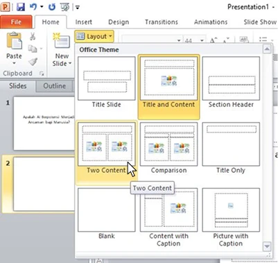Click the Paste clipboard icon
The image size is (278, 263).
(14, 41)
